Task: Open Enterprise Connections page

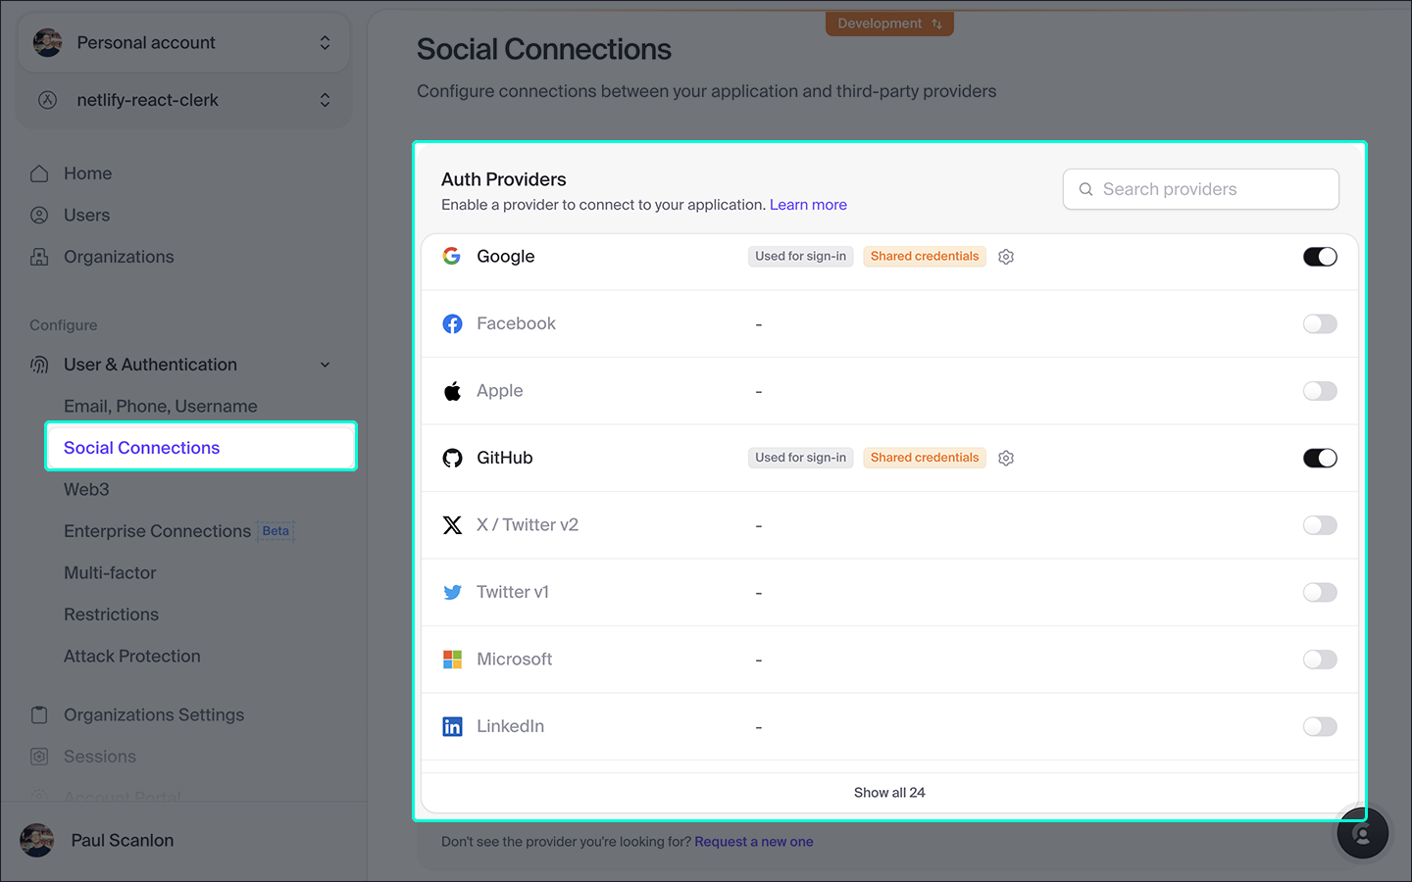Action: coord(157,531)
